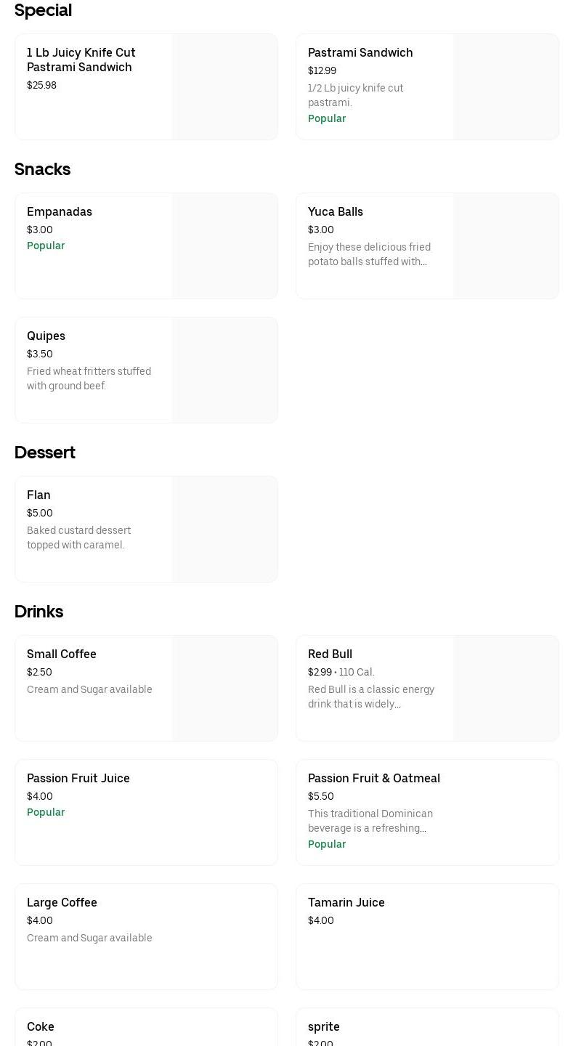
Task: Open the Red Bull drink title
Action: click(x=330, y=654)
